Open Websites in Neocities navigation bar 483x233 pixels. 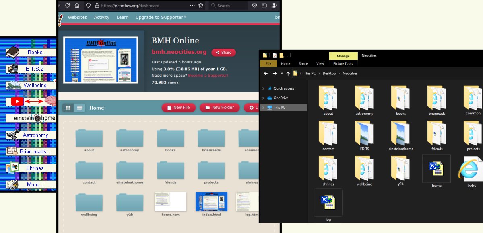coord(77,17)
